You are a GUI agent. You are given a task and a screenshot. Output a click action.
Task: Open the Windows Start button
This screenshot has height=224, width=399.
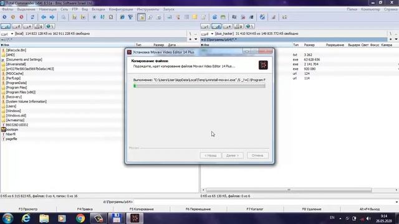[x=7, y=218]
